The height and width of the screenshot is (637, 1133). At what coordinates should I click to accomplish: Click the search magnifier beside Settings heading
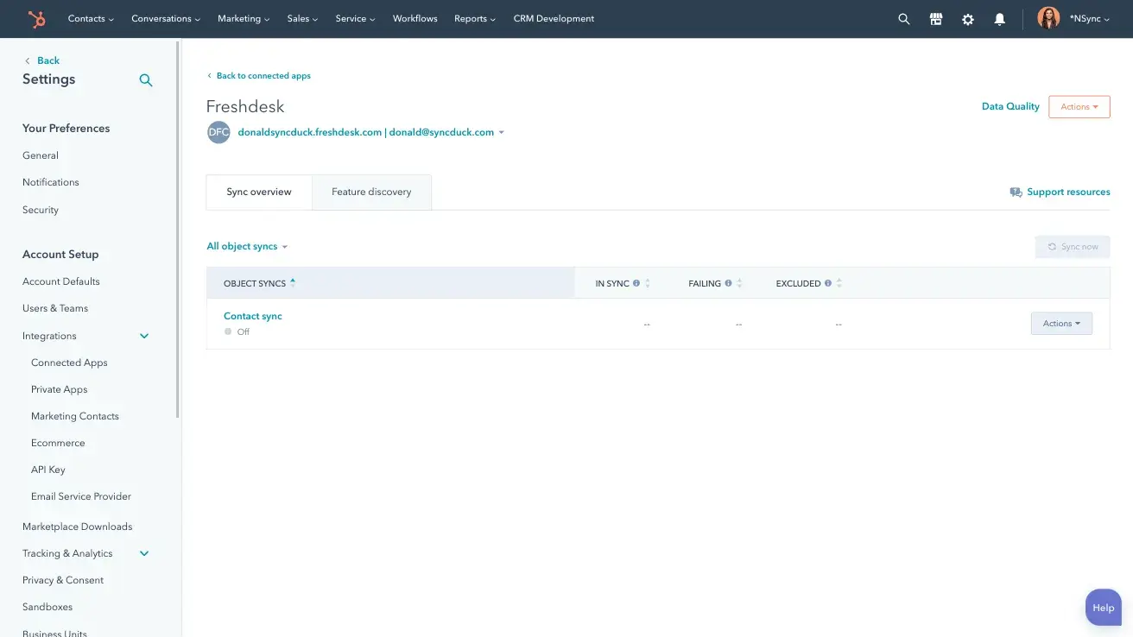pyautogui.click(x=145, y=79)
